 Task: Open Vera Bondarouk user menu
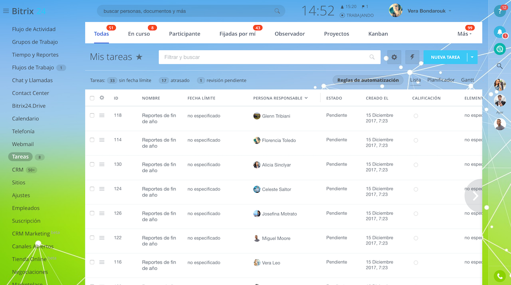[429, 11]
